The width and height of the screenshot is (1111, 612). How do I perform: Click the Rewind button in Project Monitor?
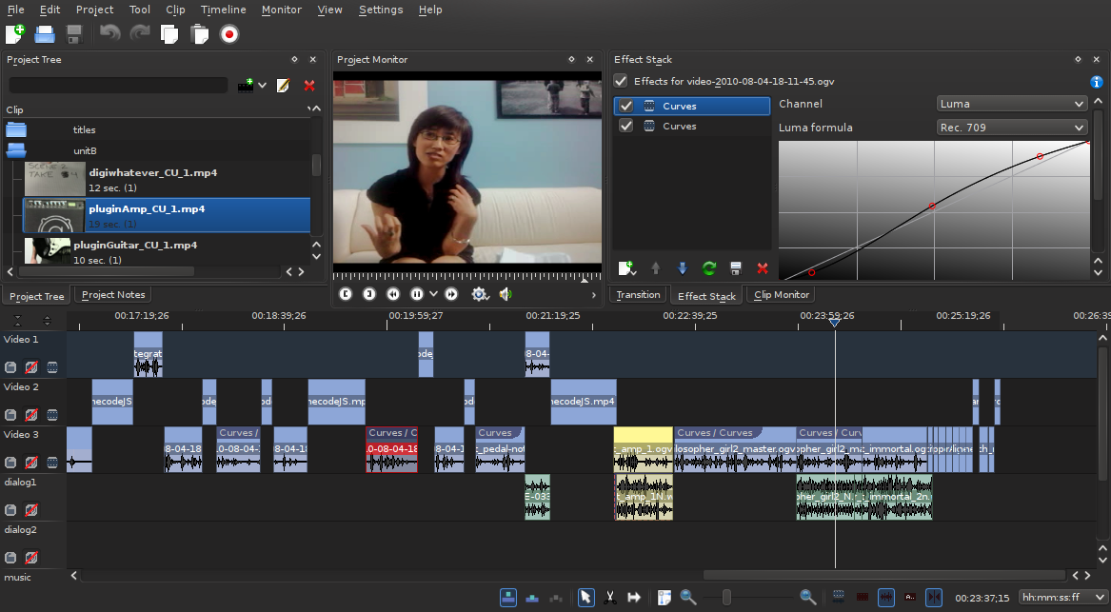[393, 294]
